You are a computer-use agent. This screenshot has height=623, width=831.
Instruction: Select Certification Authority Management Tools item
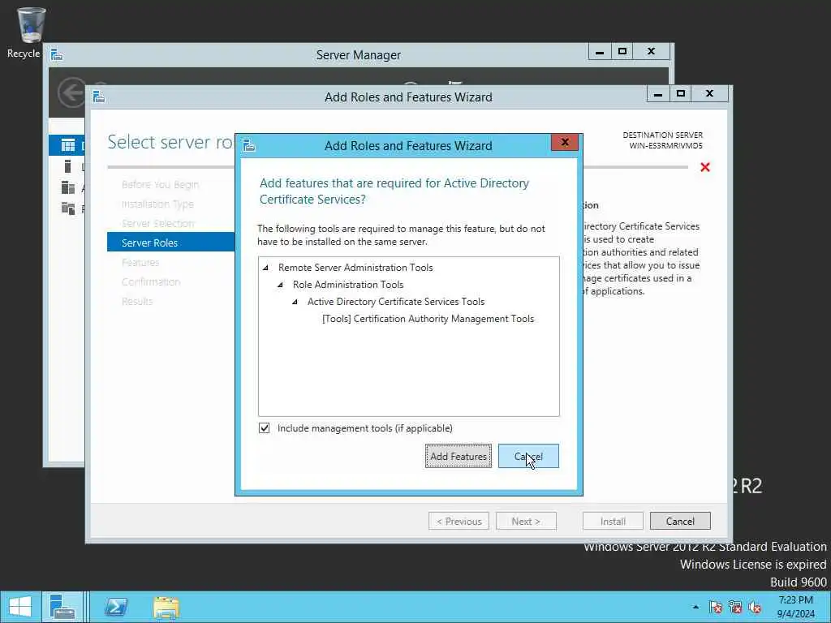(x=428, y=319)
